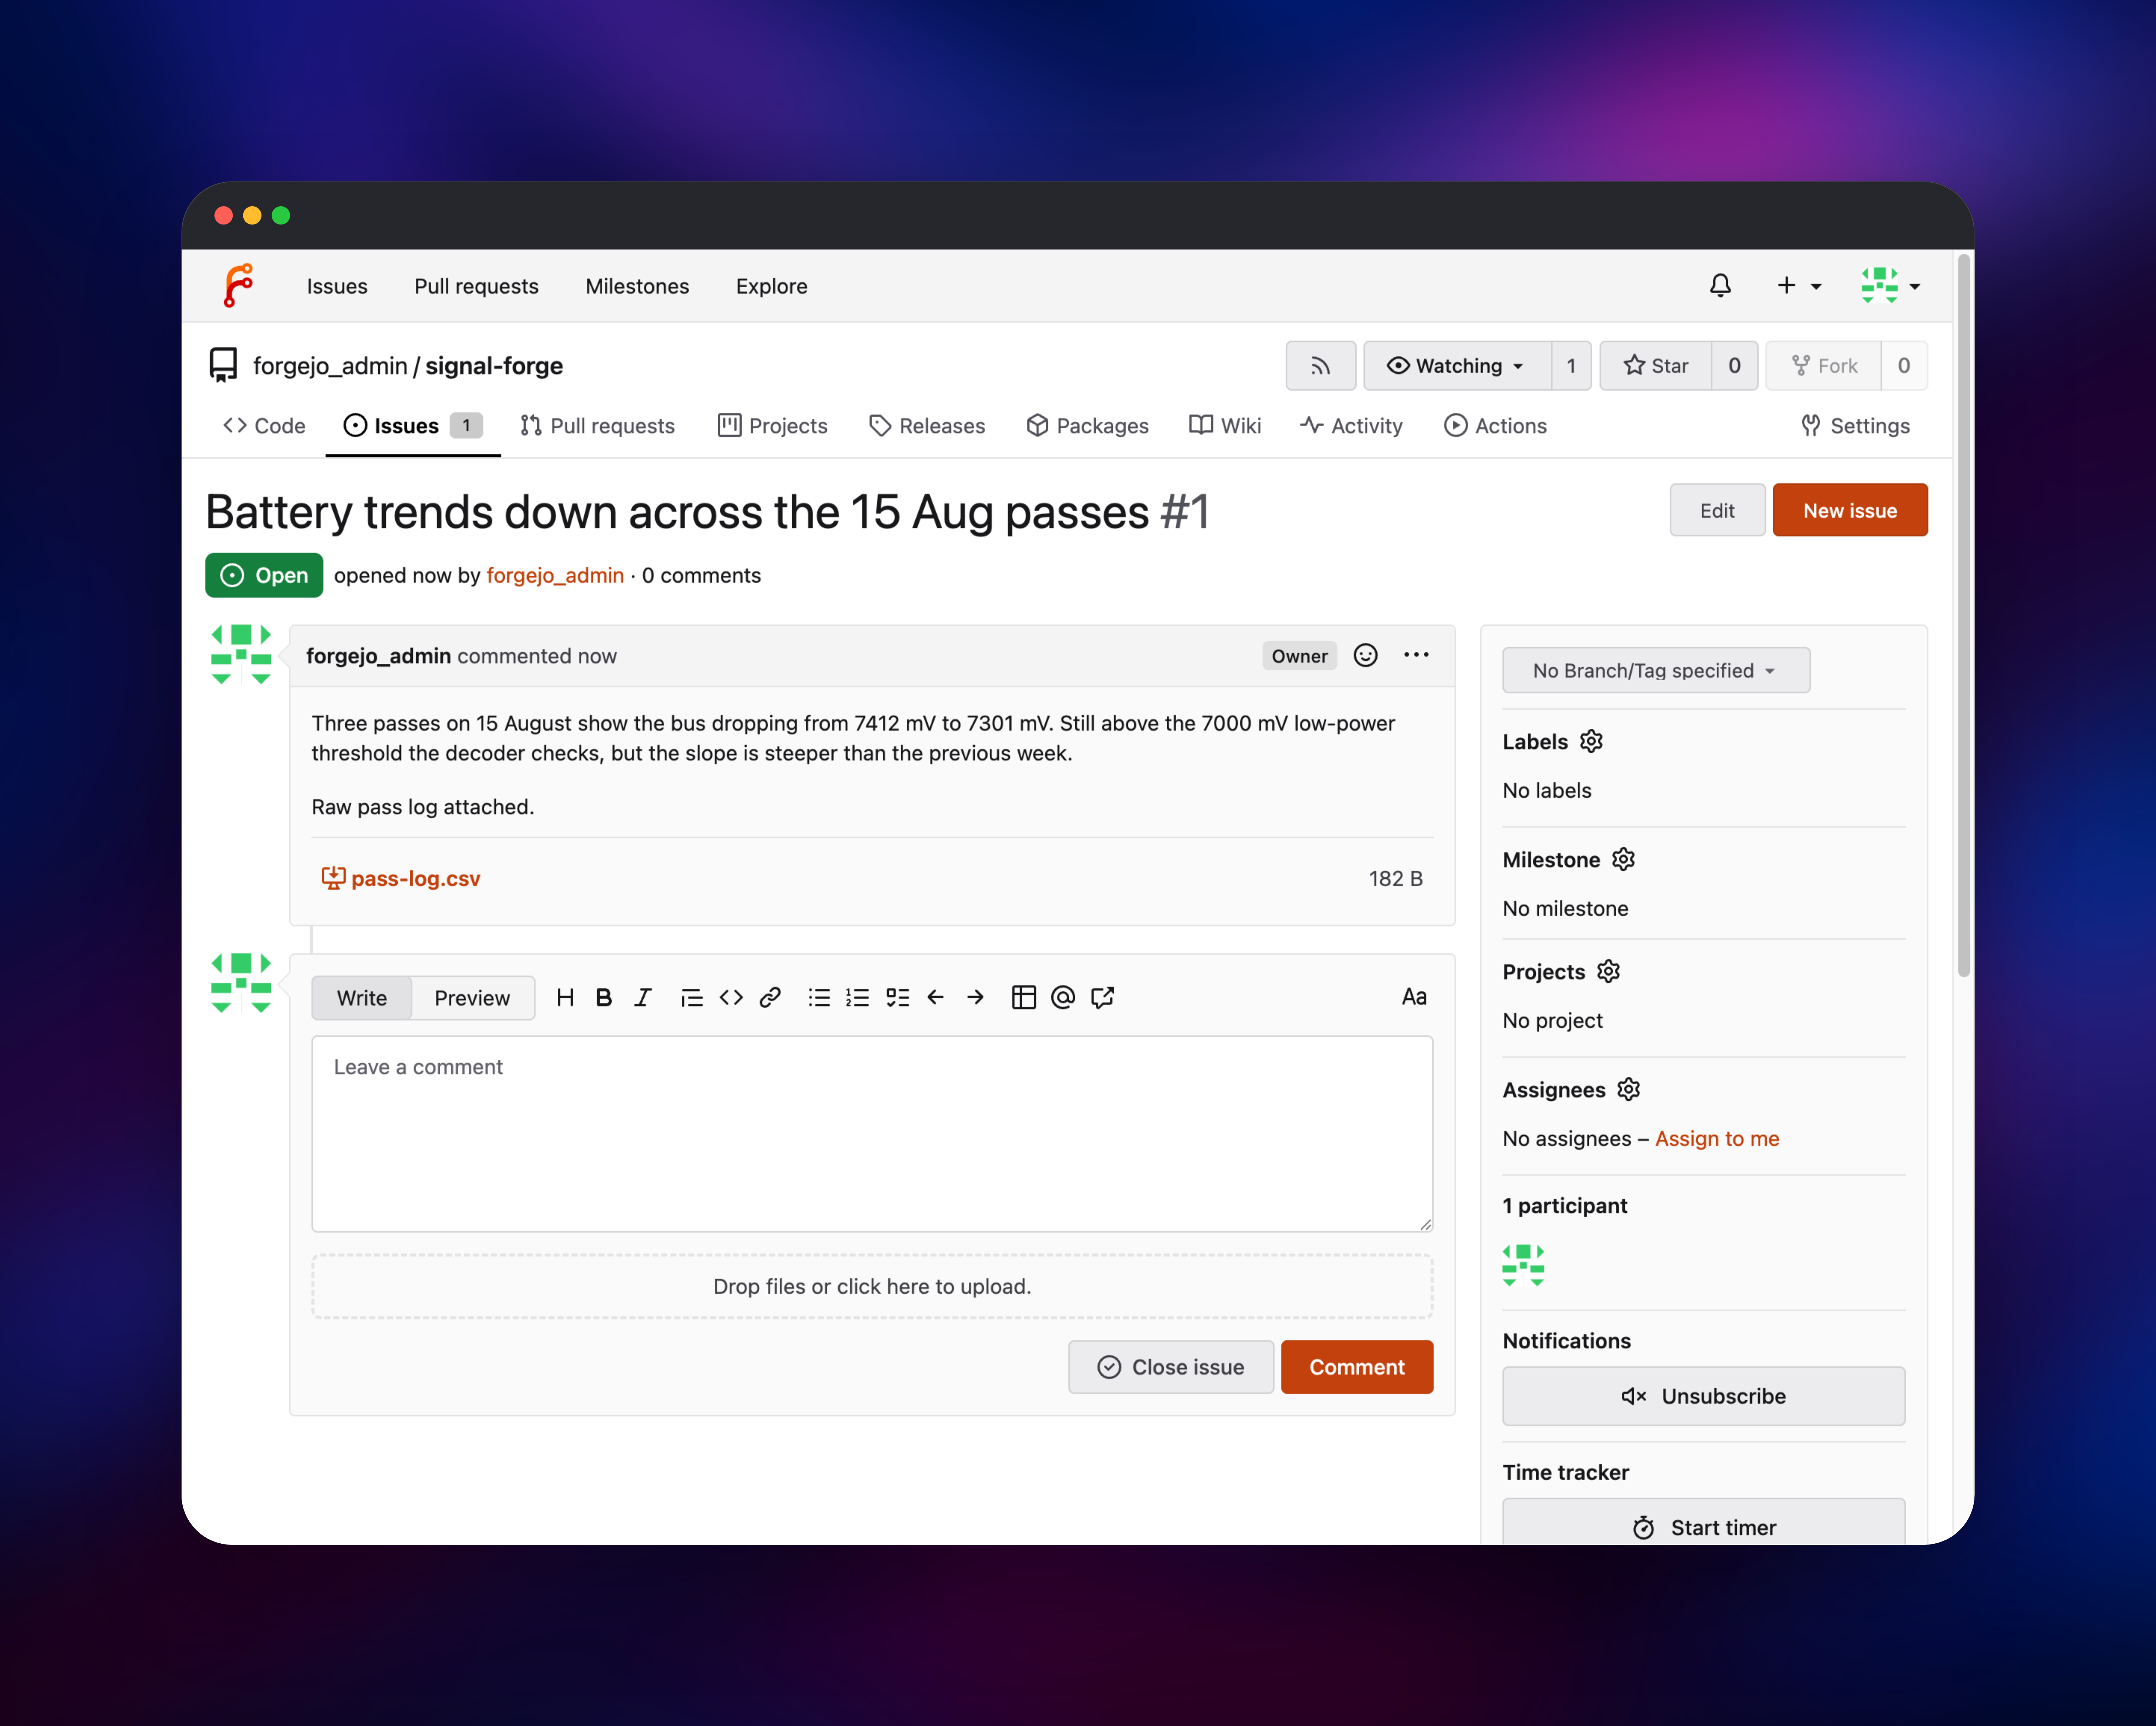The height and width of the screenshot is (1726, 2156).
Task: Star the signal-forge repository
Action: [1656, 366]
